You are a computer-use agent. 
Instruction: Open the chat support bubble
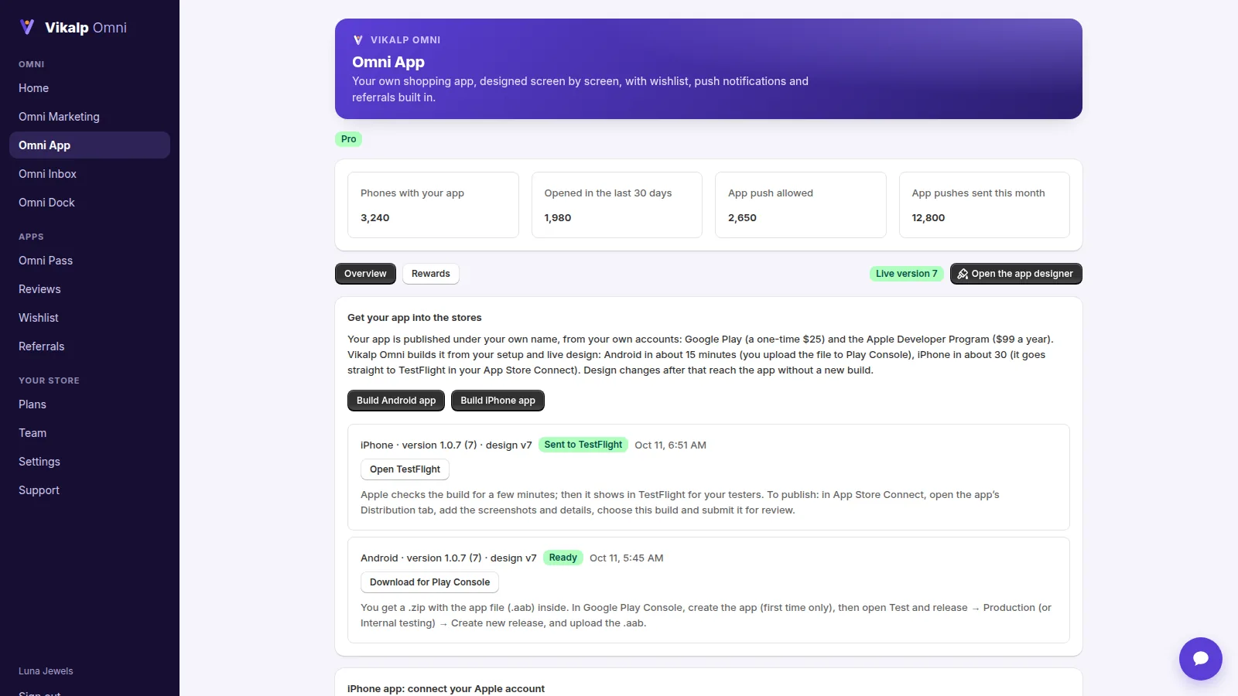[x=1200, y=658]
